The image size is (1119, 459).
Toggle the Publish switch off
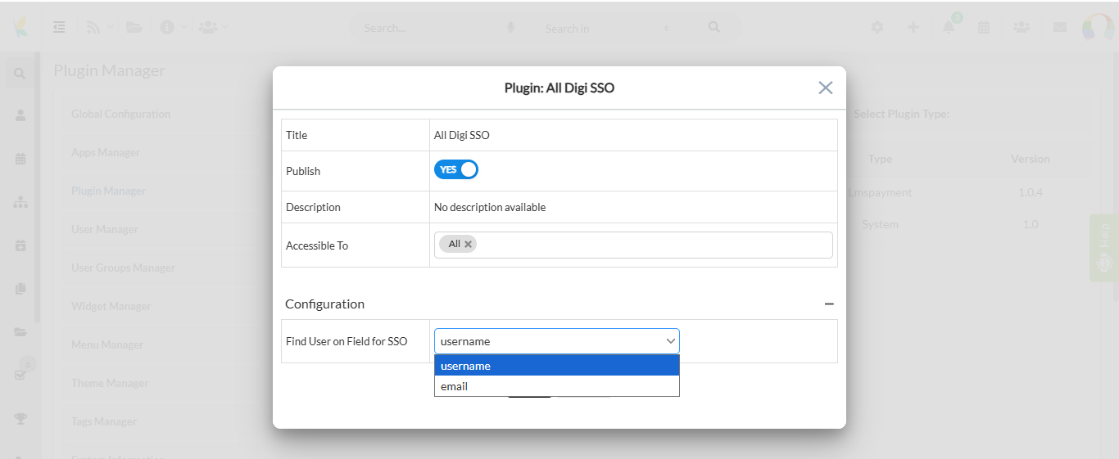[x=455, y=169]
